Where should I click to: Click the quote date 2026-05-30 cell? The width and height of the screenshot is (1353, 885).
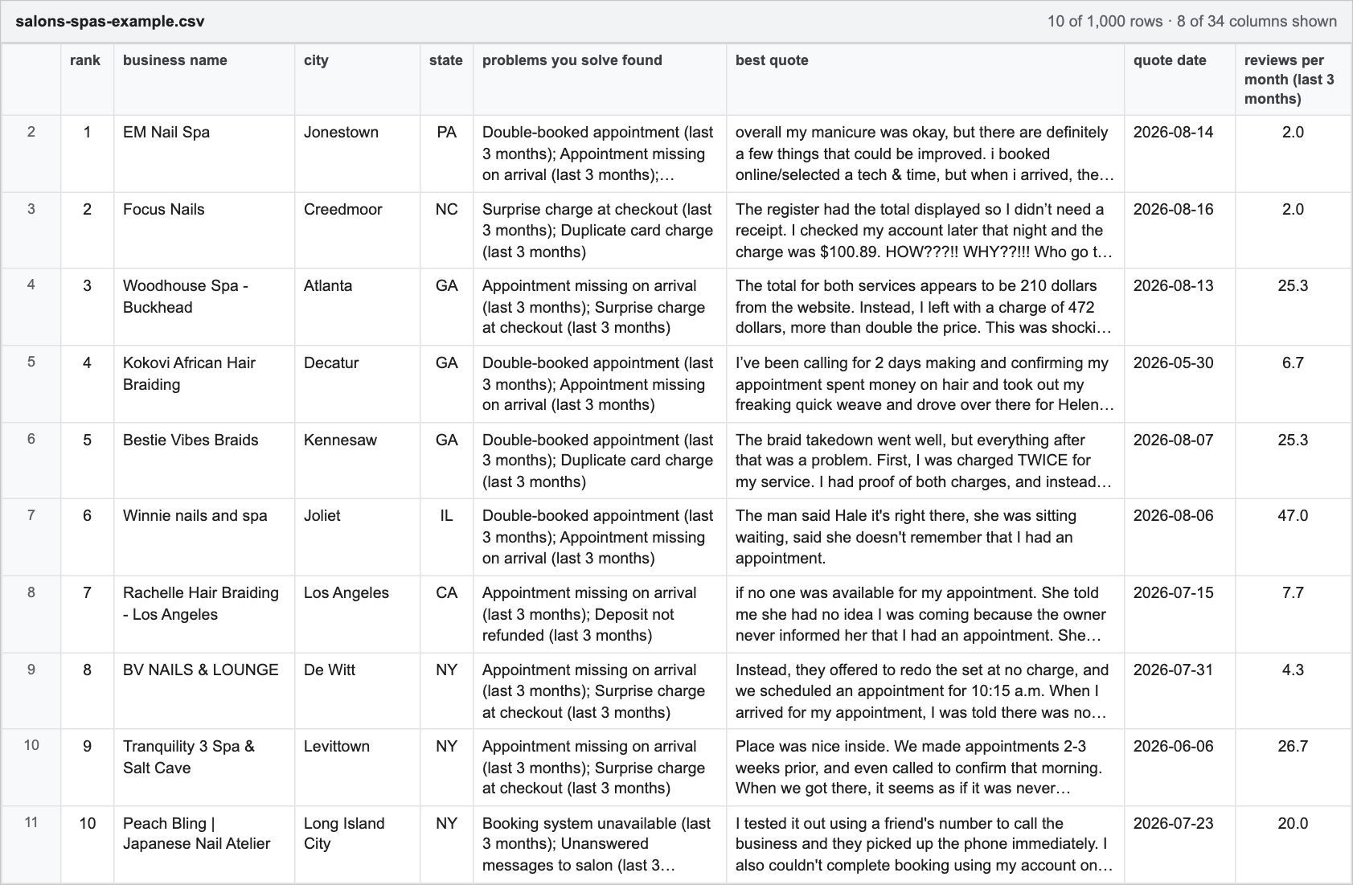click(x=1179, y=384)
